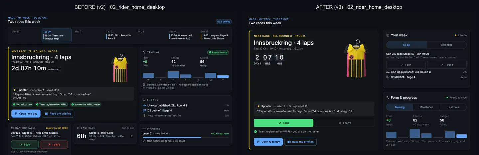This screenshot has width=479, height=155.
Task: Click the For You panel header icon
Action: (144, 100)
